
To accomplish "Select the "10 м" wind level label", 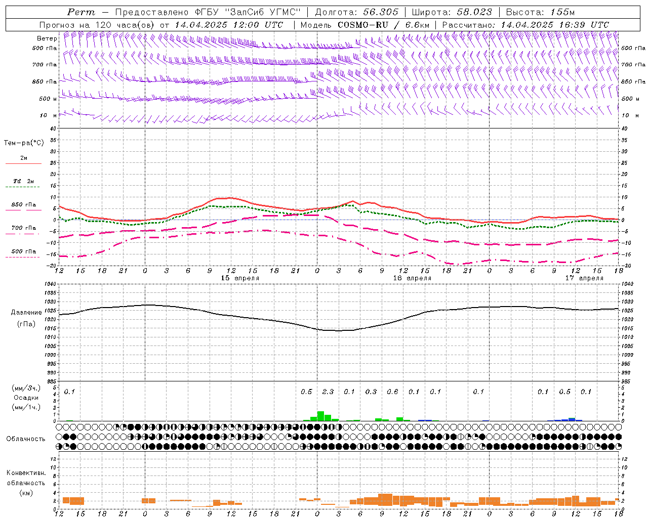I will pyautogui.click(x=48, y=115).
